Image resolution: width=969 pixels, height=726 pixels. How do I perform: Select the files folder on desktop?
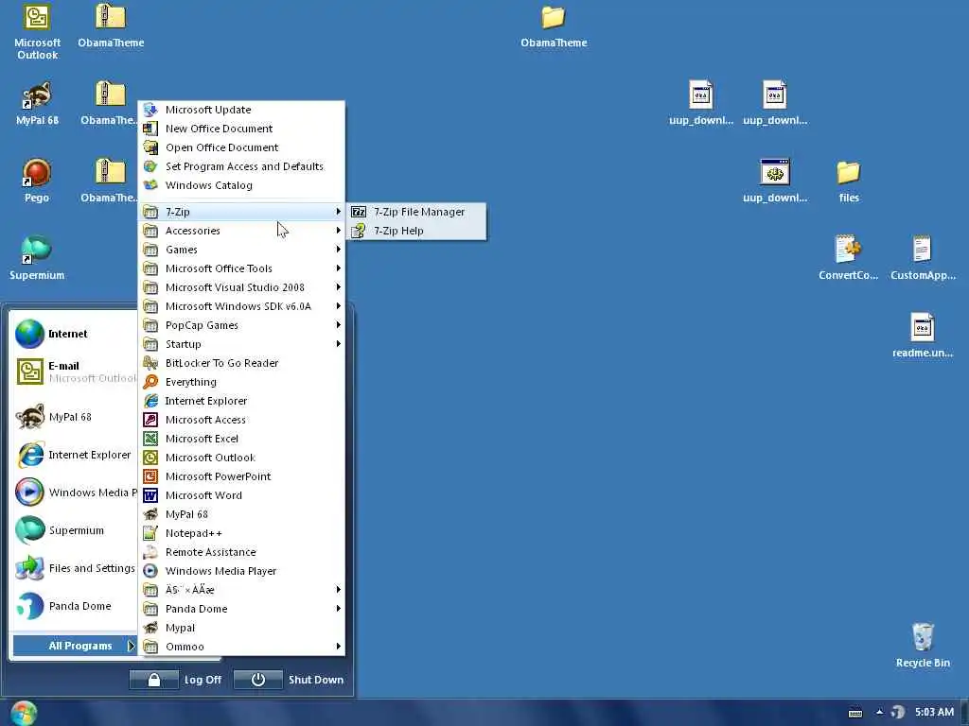tap(849, 181)
